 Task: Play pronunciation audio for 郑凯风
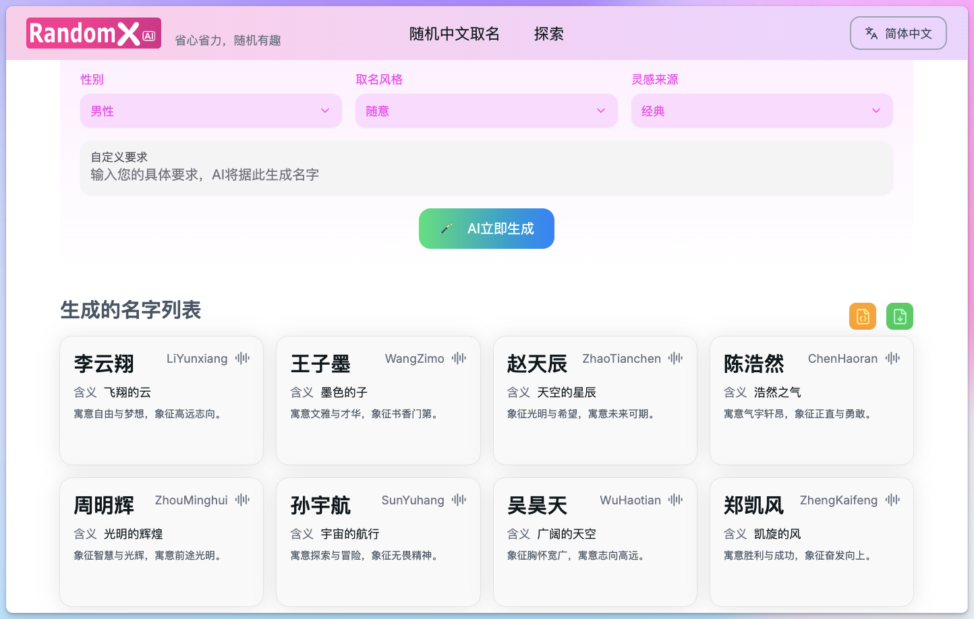892,500
